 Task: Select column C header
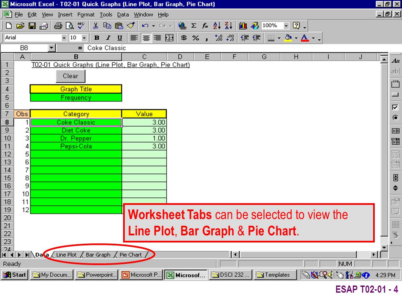[144, 57]
